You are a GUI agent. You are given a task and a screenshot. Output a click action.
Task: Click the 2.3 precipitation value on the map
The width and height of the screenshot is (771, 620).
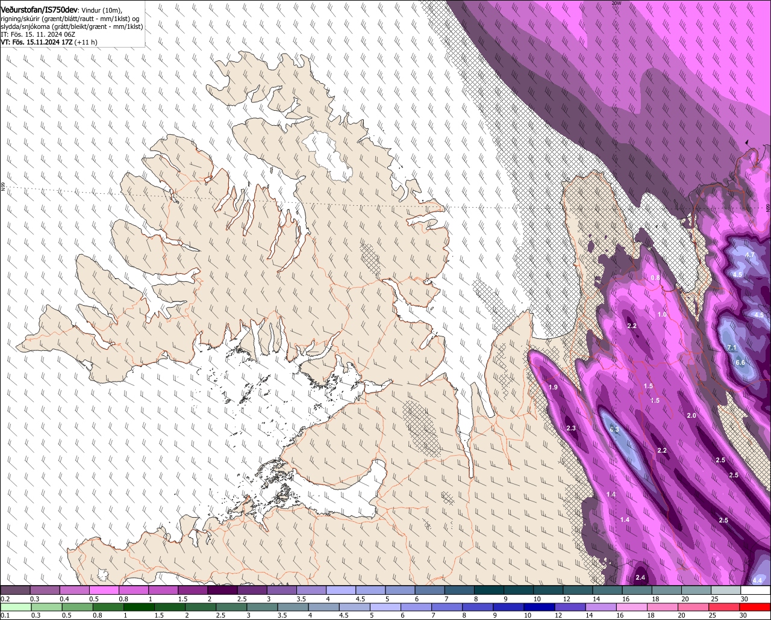point(572,429)
